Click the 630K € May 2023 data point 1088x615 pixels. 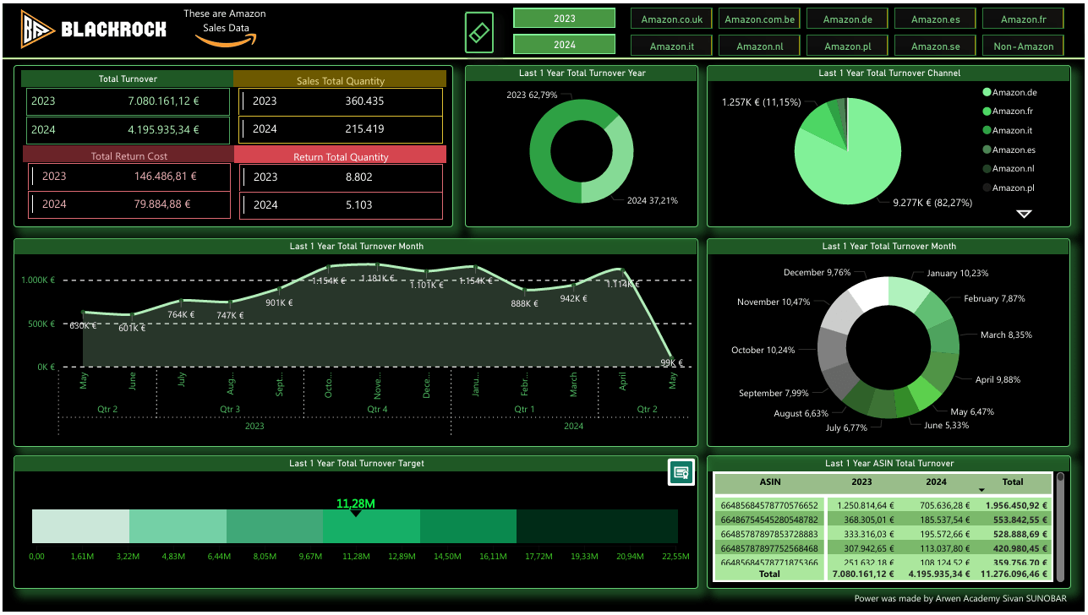coord(84,312)
